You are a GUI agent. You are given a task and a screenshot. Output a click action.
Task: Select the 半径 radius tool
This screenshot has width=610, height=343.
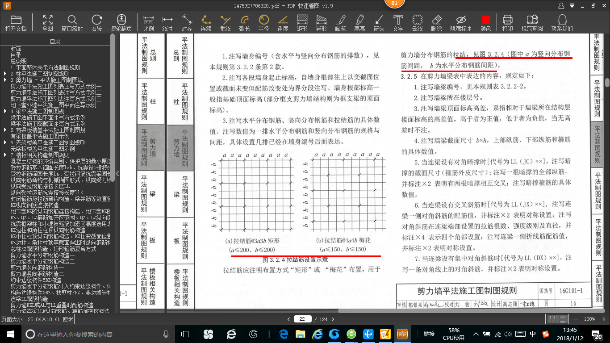pos(263,23)
